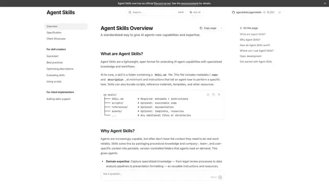Expand the Copy page dropdown arrow

221,28
